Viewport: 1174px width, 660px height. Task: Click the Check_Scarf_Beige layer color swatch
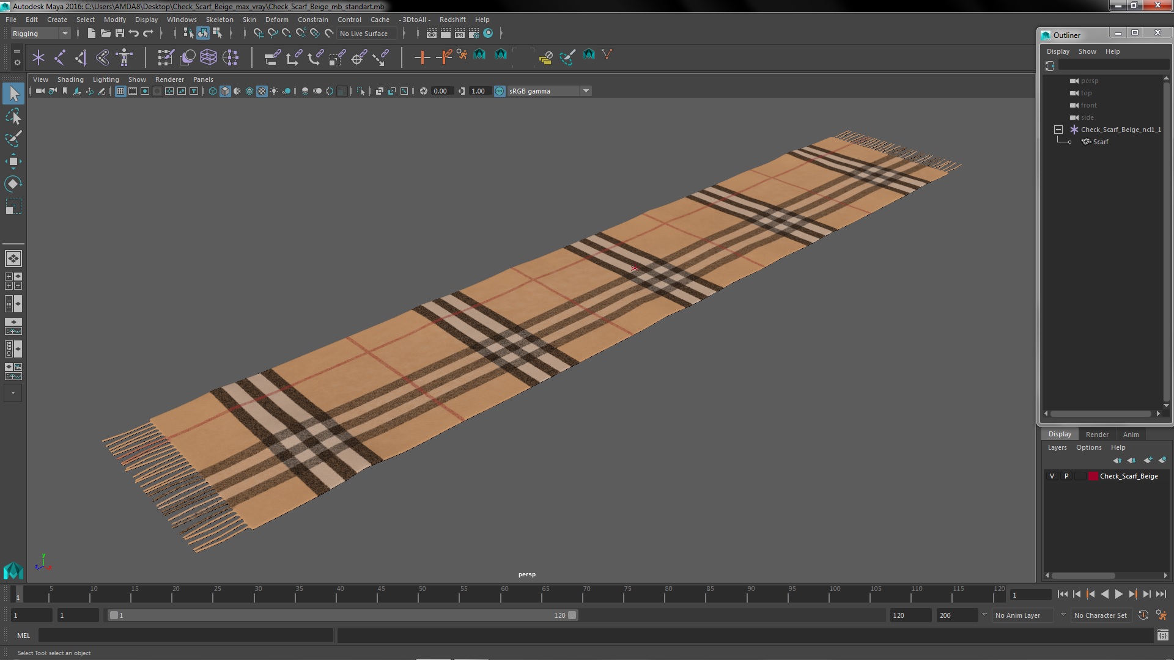(x=1093, y=476)
